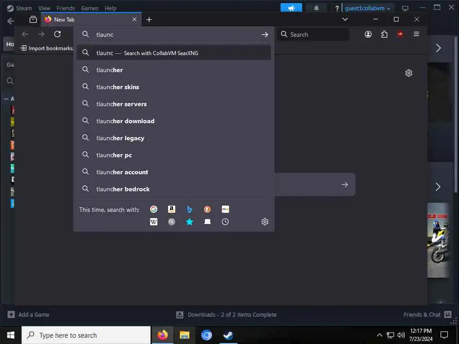Advance Steam top carousel with right chevron
Image resolution: width=459 pixels, height=344 pixels.
click(x=438, y=48)
